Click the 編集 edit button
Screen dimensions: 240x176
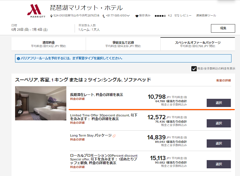223,28
